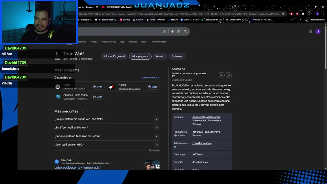The width and height of the screenshot is (327, 184).
Task: Click Ver más under Productores ejecutivos
Action: click(196, 135)
